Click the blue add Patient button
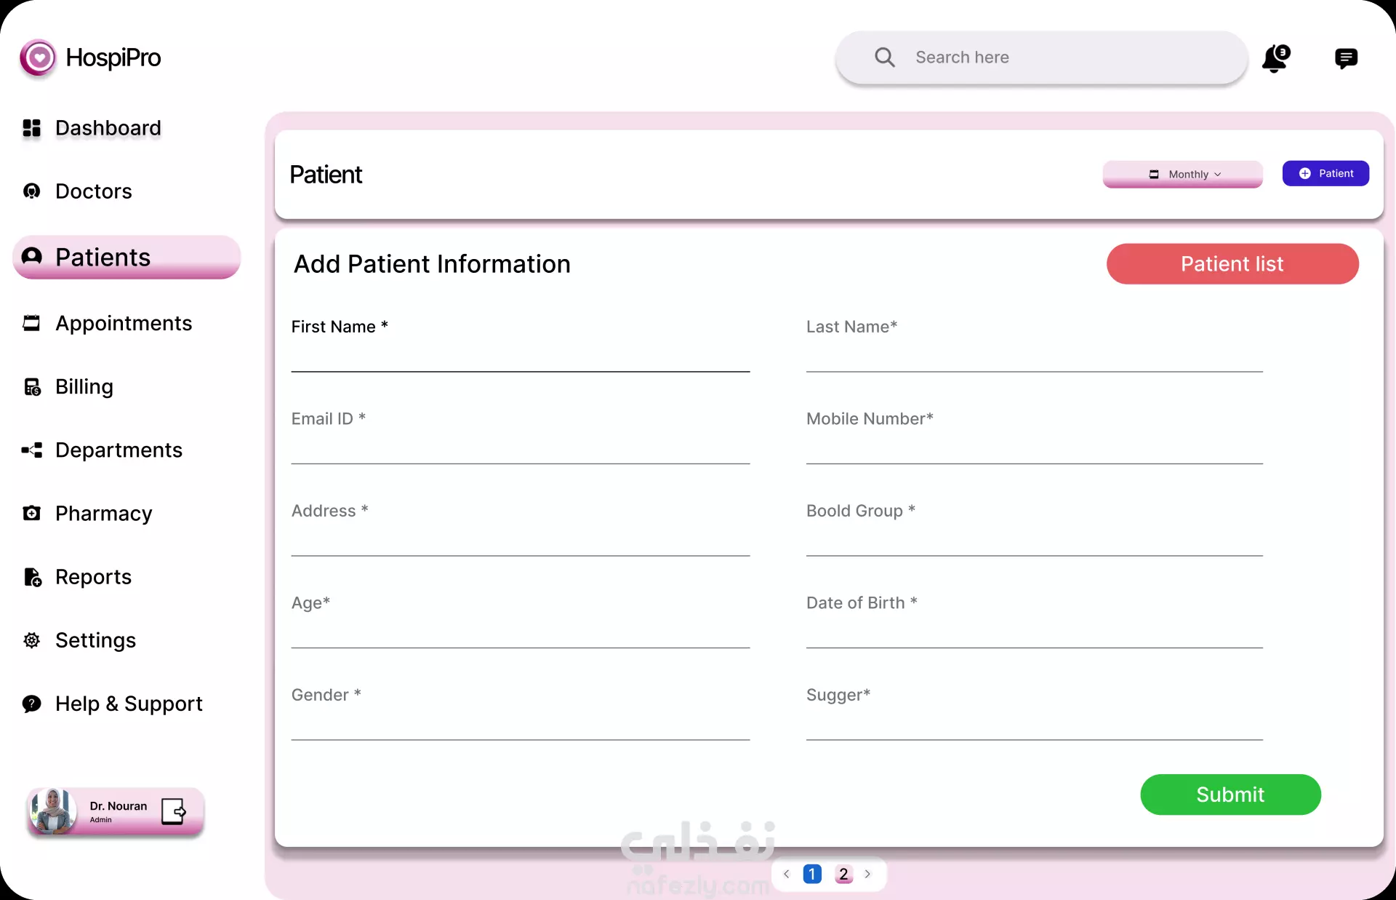Image resolution: width=1396 pixels, height=900 pixels. pyautogui.click(x=1325, y=173)
